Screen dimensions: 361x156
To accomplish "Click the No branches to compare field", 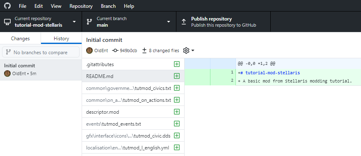I will tap(41, 52).
